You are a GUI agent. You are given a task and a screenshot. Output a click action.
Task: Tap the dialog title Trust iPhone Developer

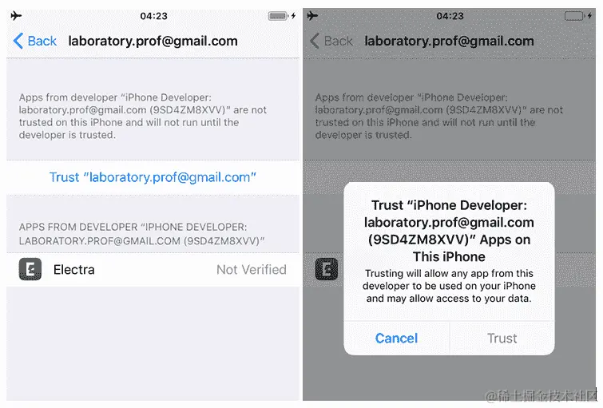tap(449, 231)
